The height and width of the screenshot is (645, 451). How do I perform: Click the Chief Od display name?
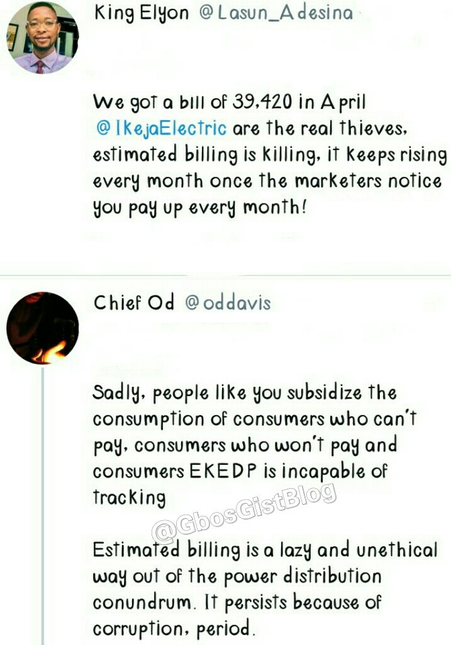[133, 303]
